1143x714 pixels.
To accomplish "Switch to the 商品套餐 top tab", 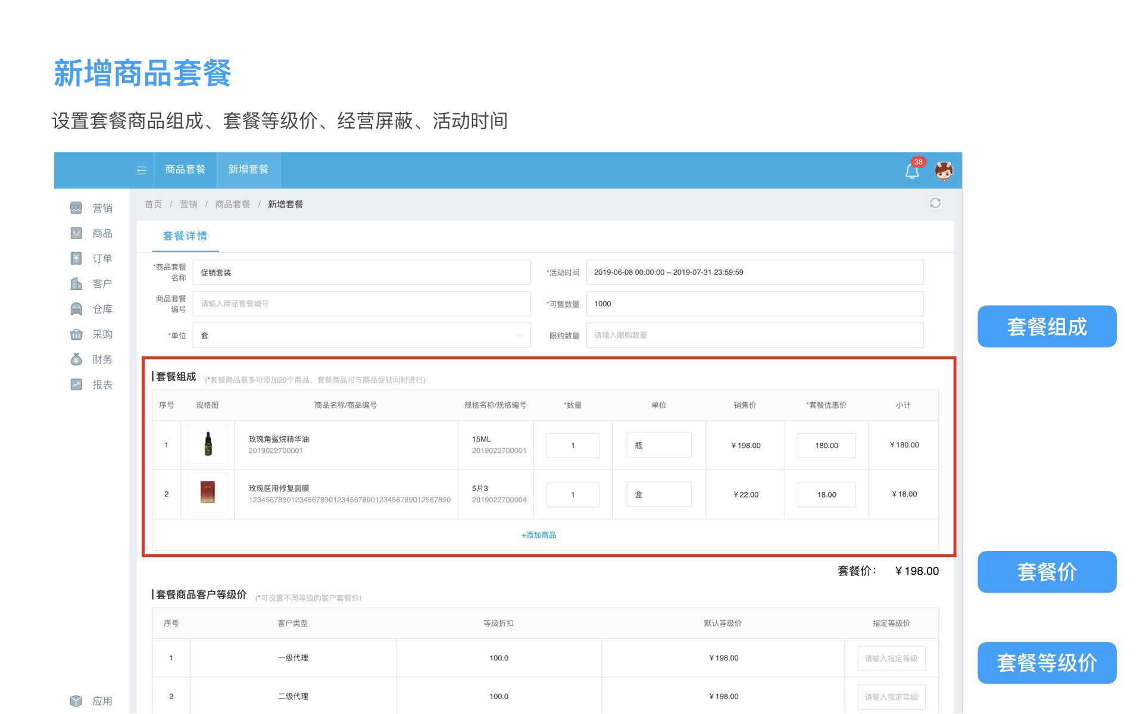I will [x=185, y=170].
